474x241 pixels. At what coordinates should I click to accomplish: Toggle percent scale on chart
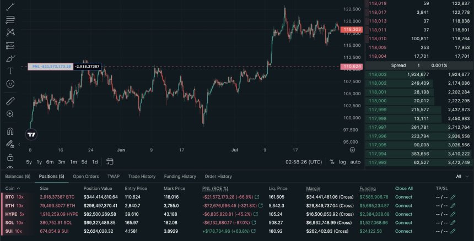(x=332, y=162)
